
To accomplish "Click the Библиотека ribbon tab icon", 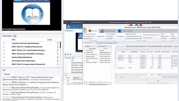I will (90, 31).
